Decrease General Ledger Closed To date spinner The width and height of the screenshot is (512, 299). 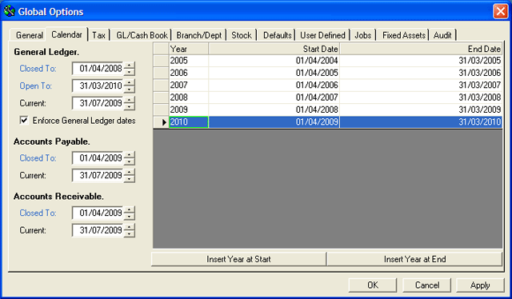tap(130, 71)
